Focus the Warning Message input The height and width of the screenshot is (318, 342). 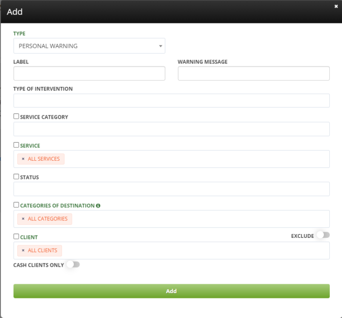tap(253, 74)
